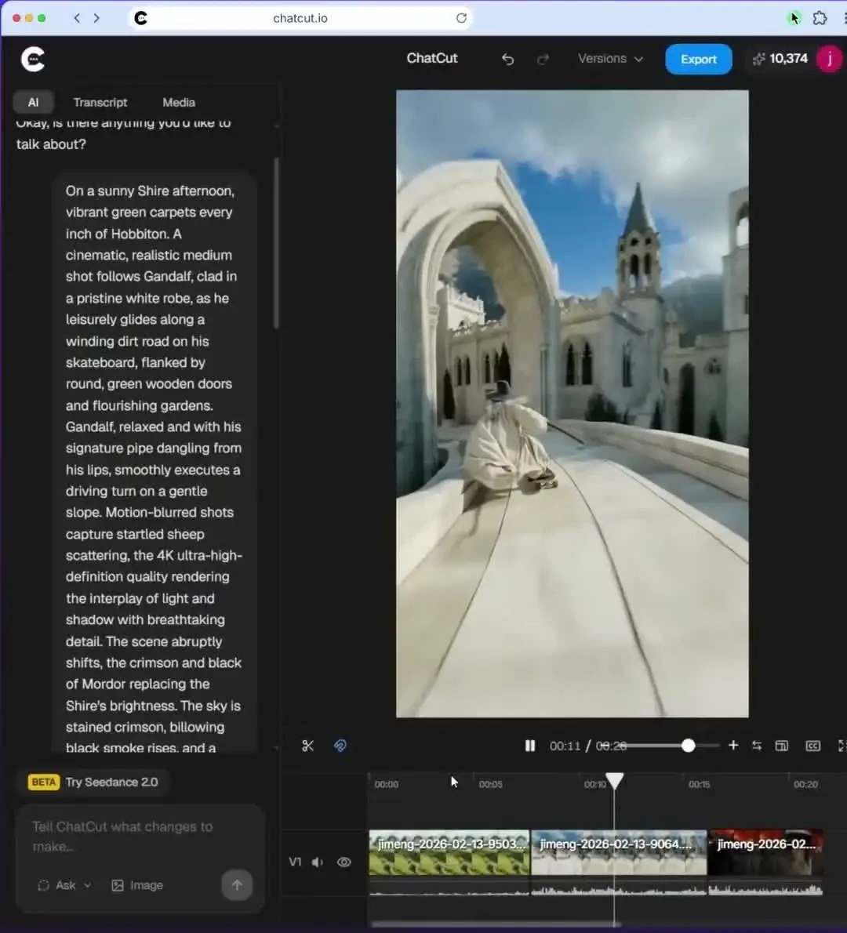This screenshot has width=847, height=933.
Task: Send the chat message arrow button
Action: click(x=237, y=885)
